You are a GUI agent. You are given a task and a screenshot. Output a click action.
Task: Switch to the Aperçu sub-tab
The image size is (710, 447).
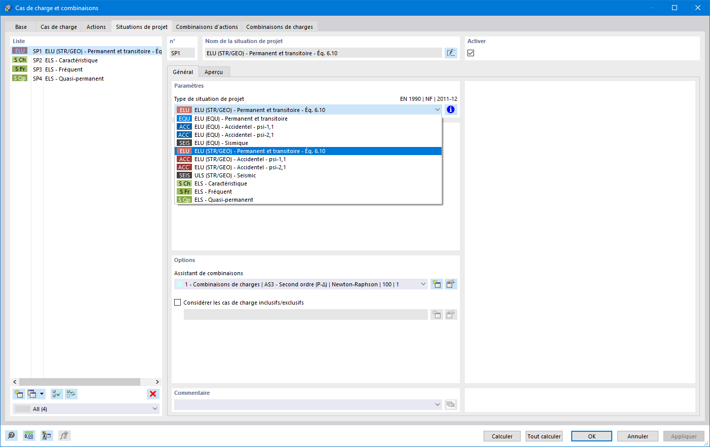tap(214, 72)
